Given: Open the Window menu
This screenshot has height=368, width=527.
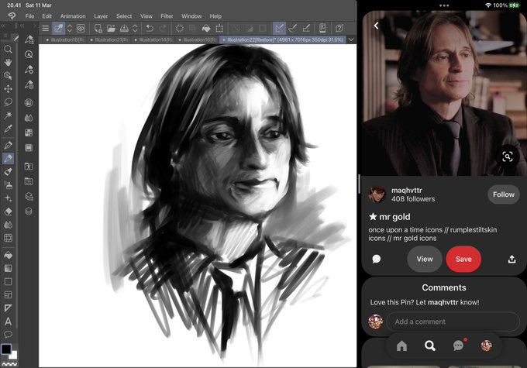Looking at the screenshot, I should tap(191, 16).
